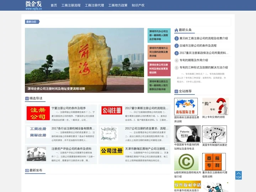Viewport: 256px width, 192px height.
Task: Open headline 专利的三种形式及到期的解决方法介绍
Action: click(x=204, y=68)
